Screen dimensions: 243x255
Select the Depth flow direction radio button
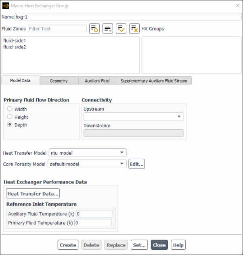point(10,124)
